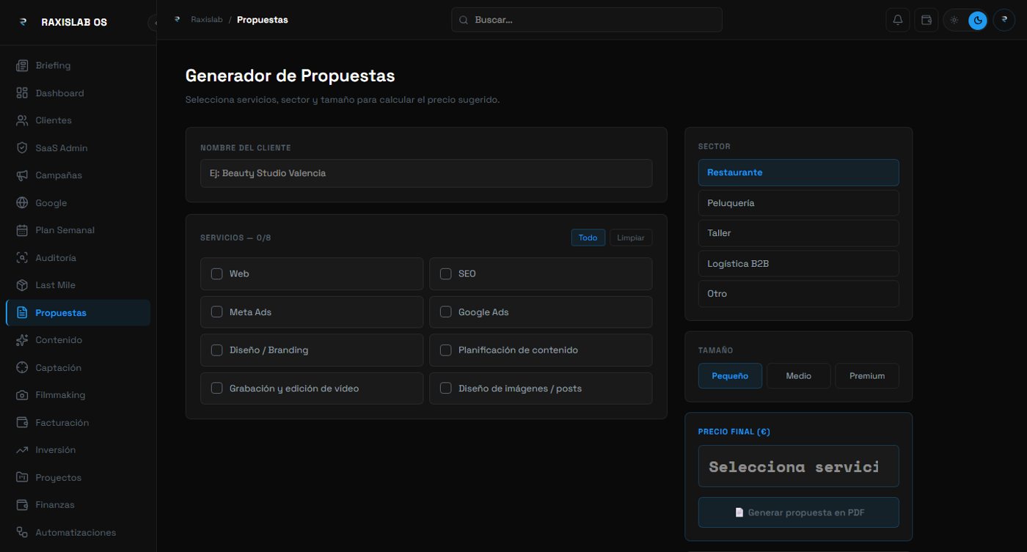Image resolution: width=1027 pixels, height=552 pixels.
Task: Tick the Google Ads checkbox
Action: click(446, 312)
